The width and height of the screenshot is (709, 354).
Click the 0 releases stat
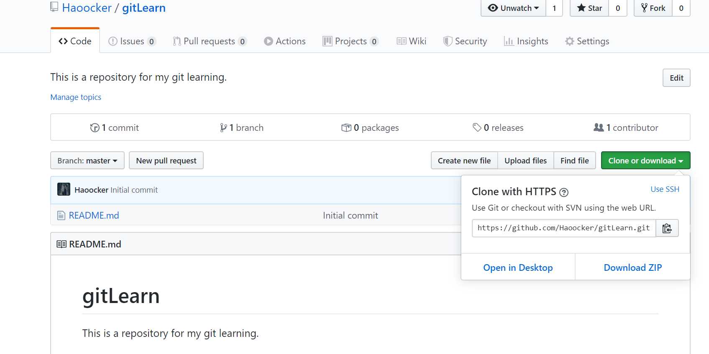click(498, 127)
